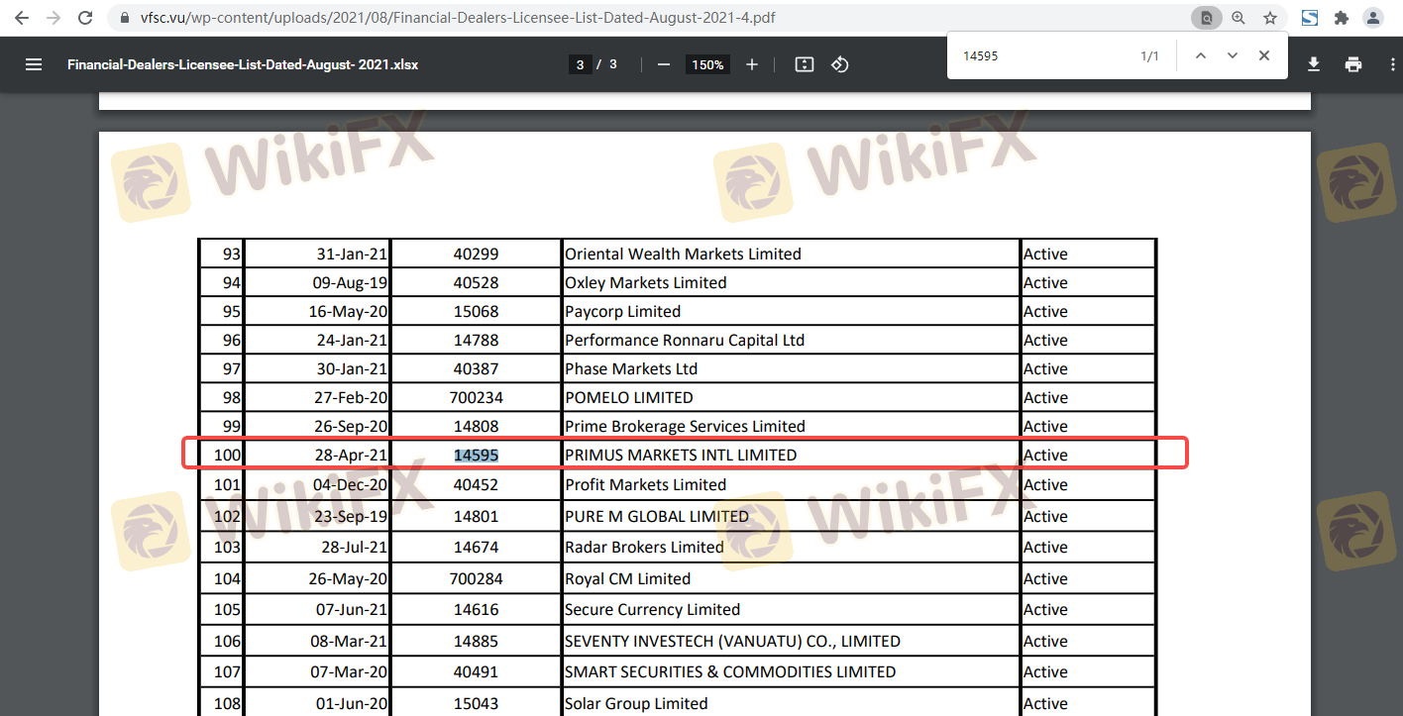The height and width of the screenshot is (716, 1403).
Task: Zoom in with the plus button
Action: [x=752, y=64]
